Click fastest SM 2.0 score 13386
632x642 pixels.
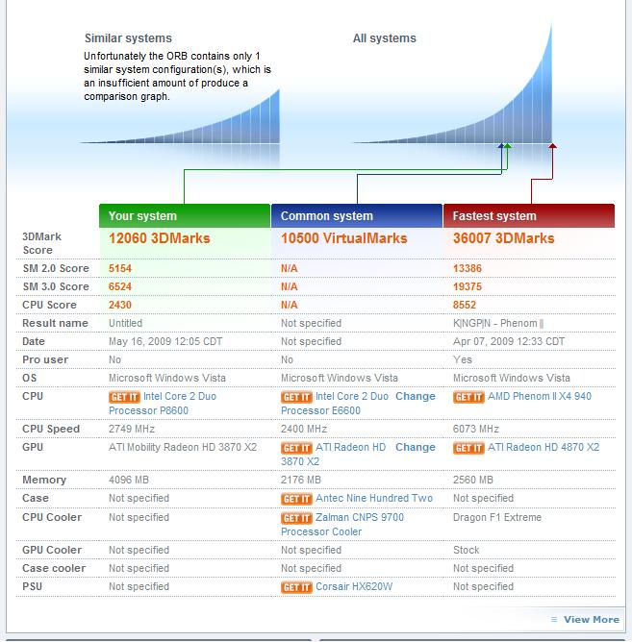(468, 268)
